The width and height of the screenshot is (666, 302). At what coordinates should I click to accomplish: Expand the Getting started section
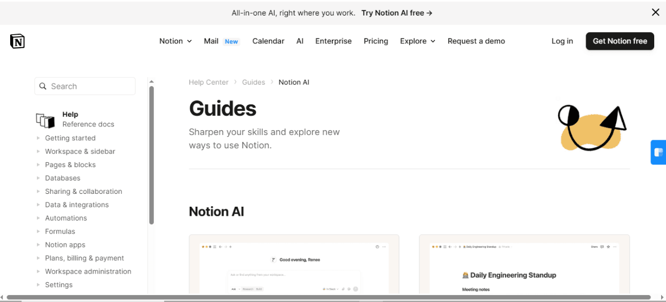(38, 138)
